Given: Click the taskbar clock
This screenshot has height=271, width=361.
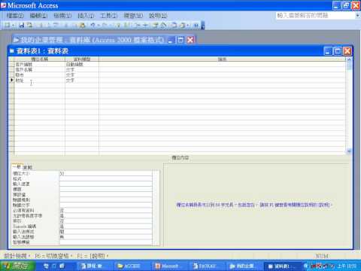Looking at the screenshot, I should pos(347,266).
